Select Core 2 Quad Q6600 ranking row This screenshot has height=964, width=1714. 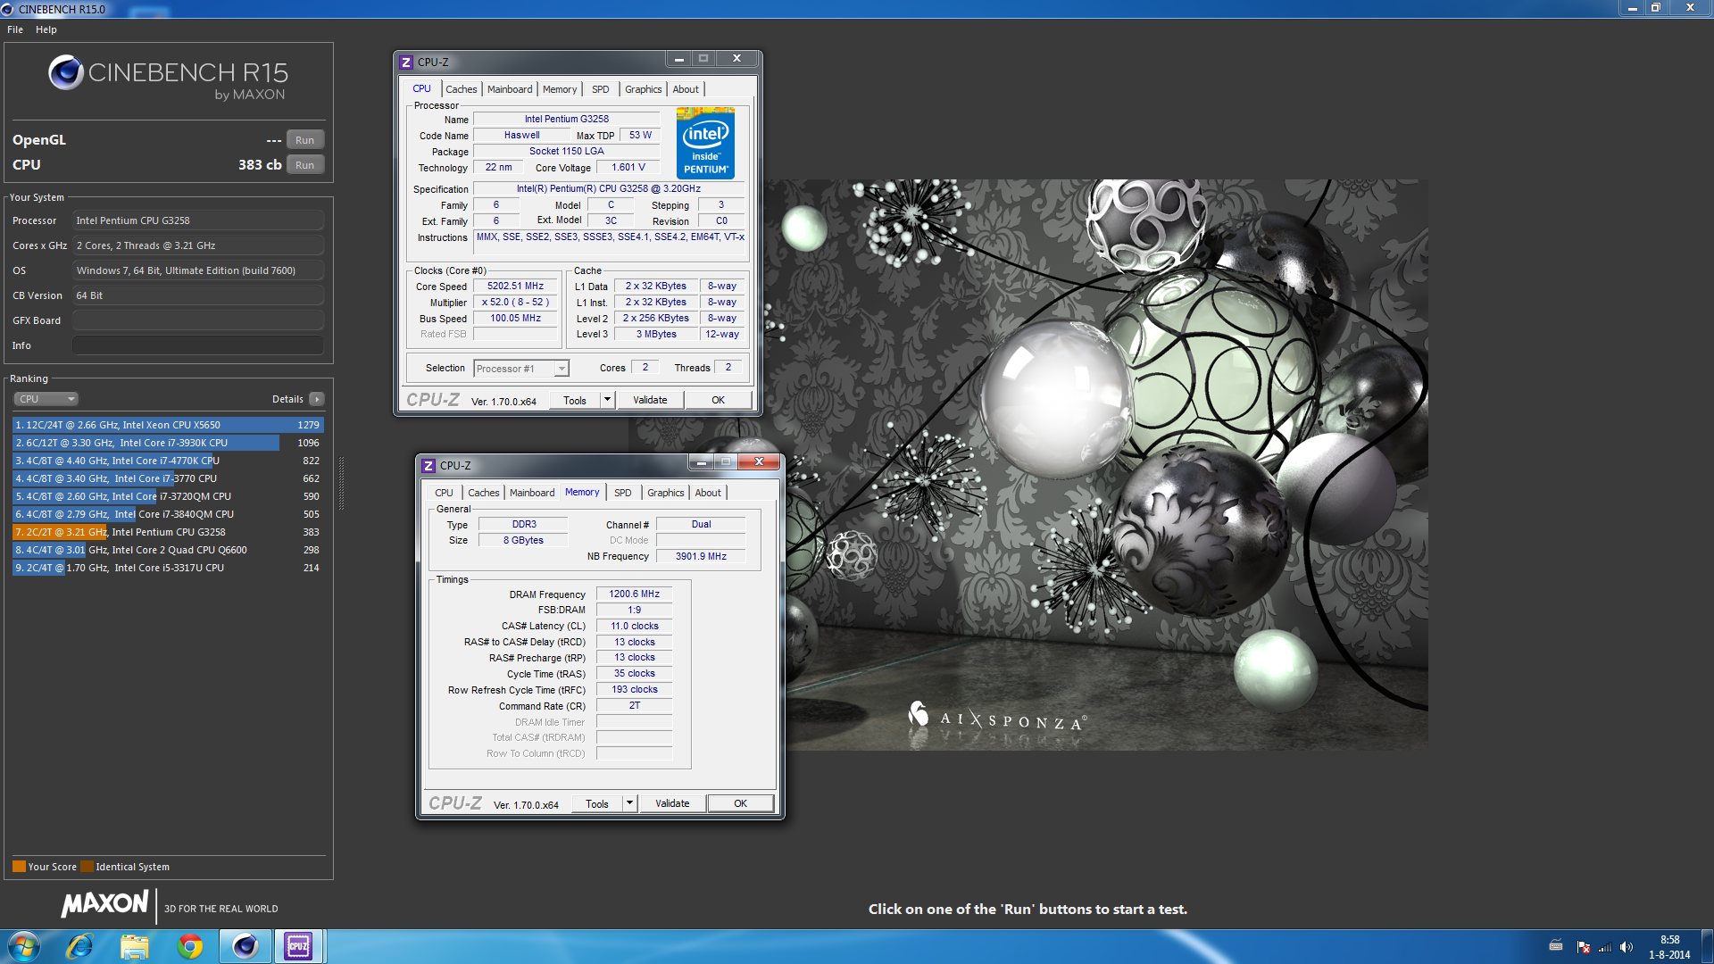(x=168, y=550)
